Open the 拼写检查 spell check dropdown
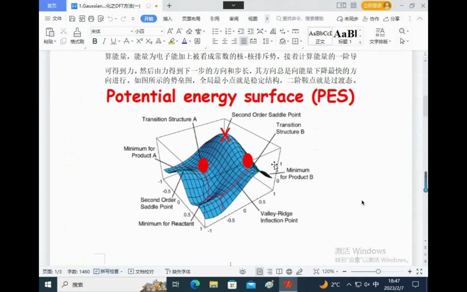467x292 pixels. coord(108,271)
